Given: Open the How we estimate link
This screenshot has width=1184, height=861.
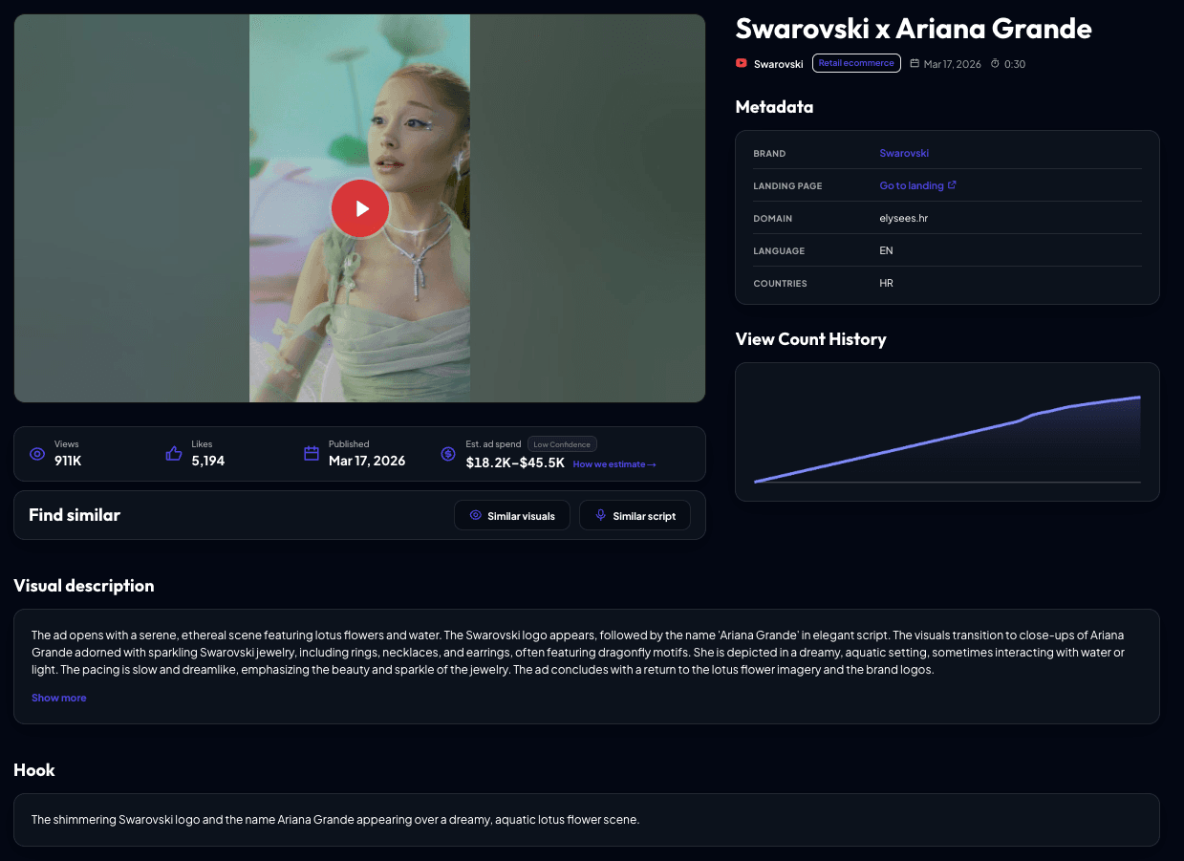Looking at the screenshot, I should coord(614,464).
